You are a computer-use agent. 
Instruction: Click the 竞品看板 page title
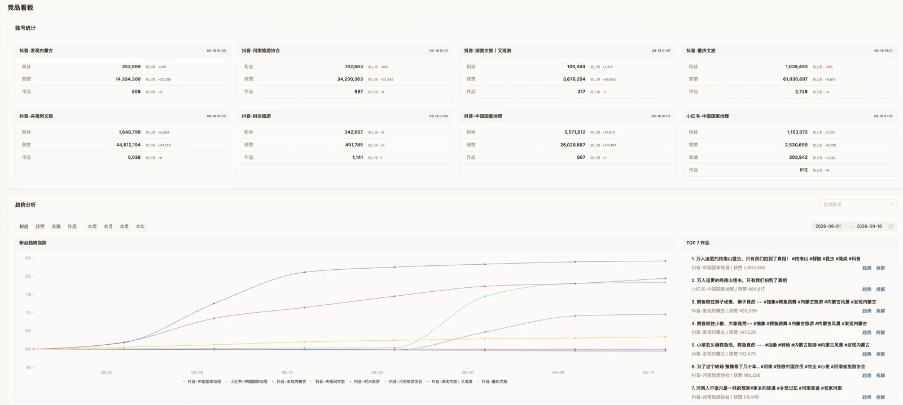point(20,8)
